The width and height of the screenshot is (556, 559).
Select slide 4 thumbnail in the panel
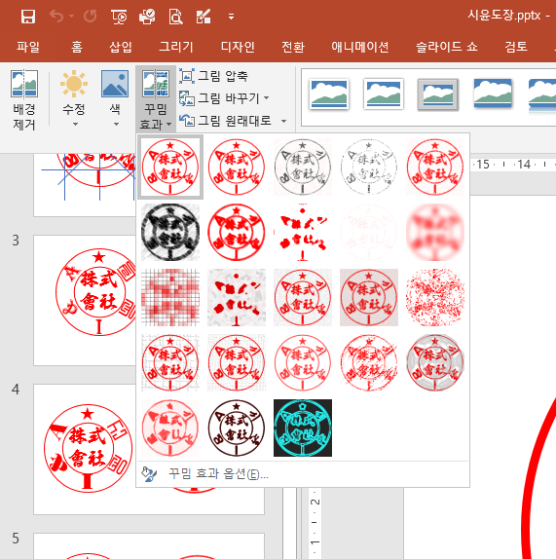point(85,449)
